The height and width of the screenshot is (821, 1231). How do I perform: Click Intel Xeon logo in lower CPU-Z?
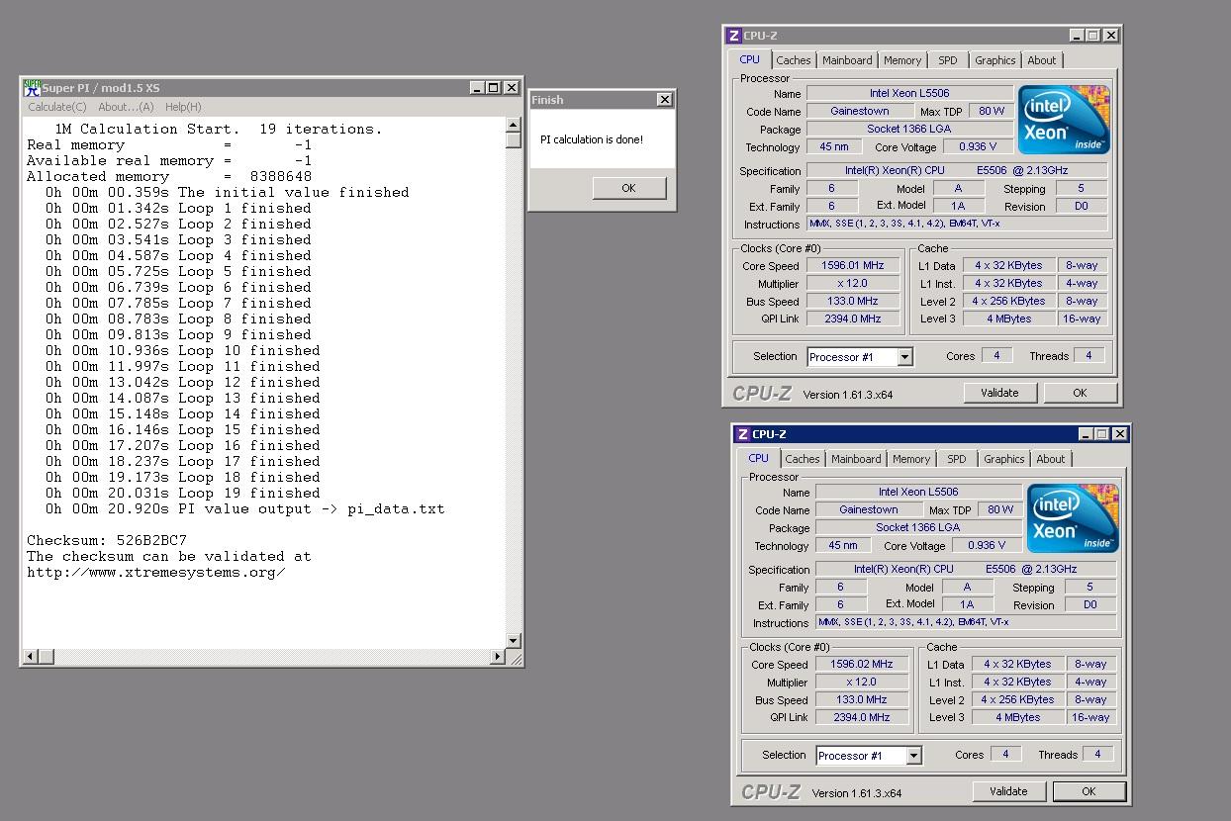pyautogui.click(x=1073, y=518)
